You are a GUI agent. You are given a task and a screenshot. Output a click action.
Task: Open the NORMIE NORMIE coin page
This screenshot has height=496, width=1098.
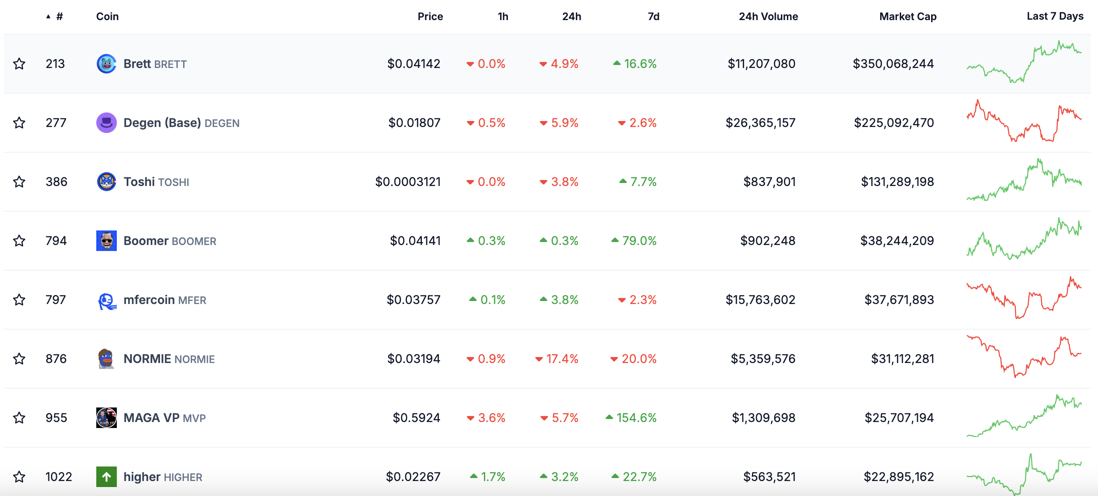tap(169, 359)
